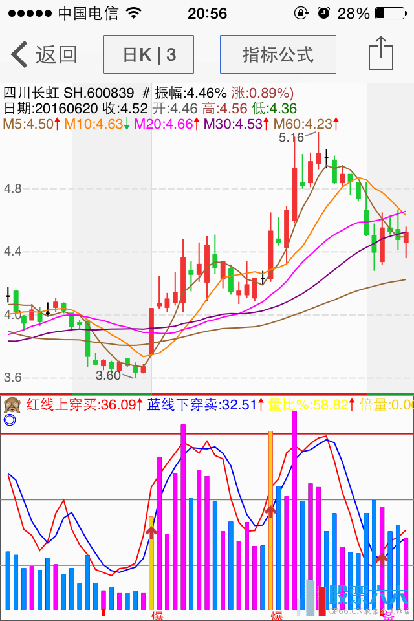The image size is (414, 621).
Task: Open the 日K | 3 period selector
Action: tap(149, 54)
